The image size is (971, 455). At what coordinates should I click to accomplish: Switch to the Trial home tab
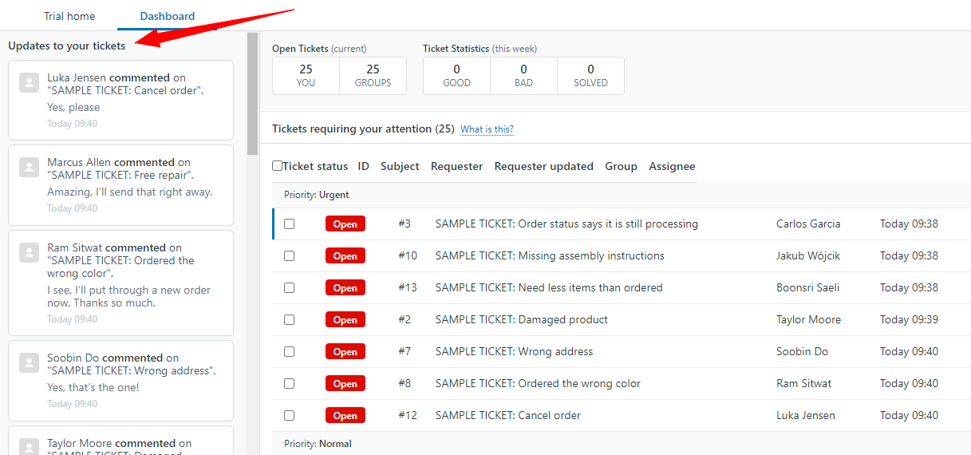69,16
